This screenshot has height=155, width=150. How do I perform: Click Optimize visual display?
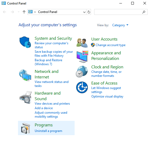click(x=107, y=96)
